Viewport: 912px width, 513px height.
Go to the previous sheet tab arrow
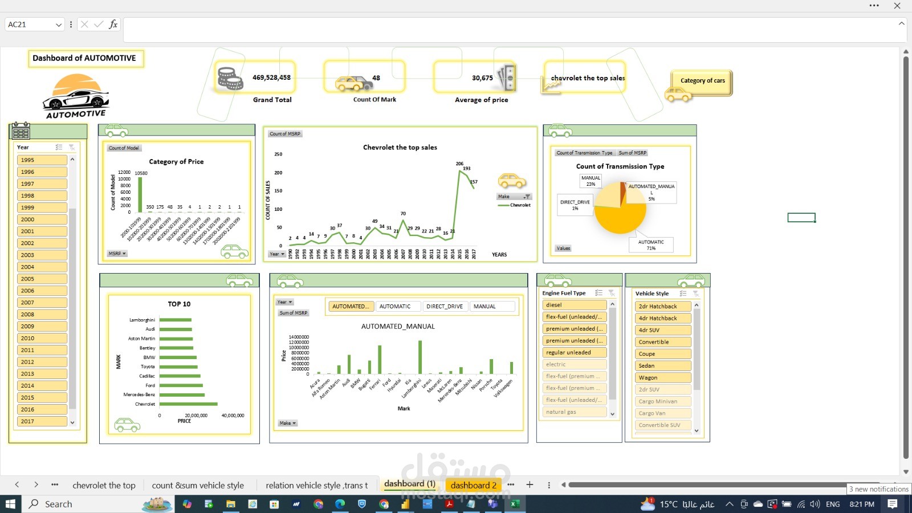17,485
